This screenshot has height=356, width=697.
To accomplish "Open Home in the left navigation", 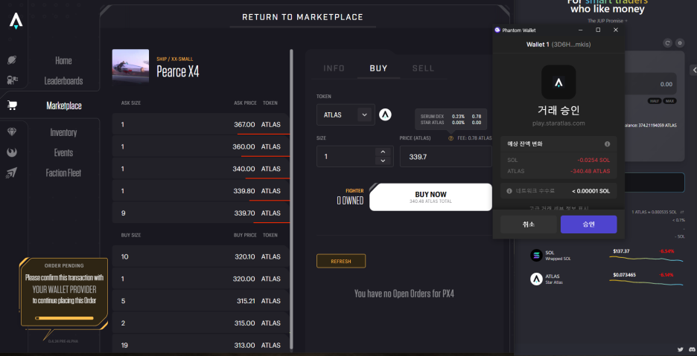I will coord(63,60).
